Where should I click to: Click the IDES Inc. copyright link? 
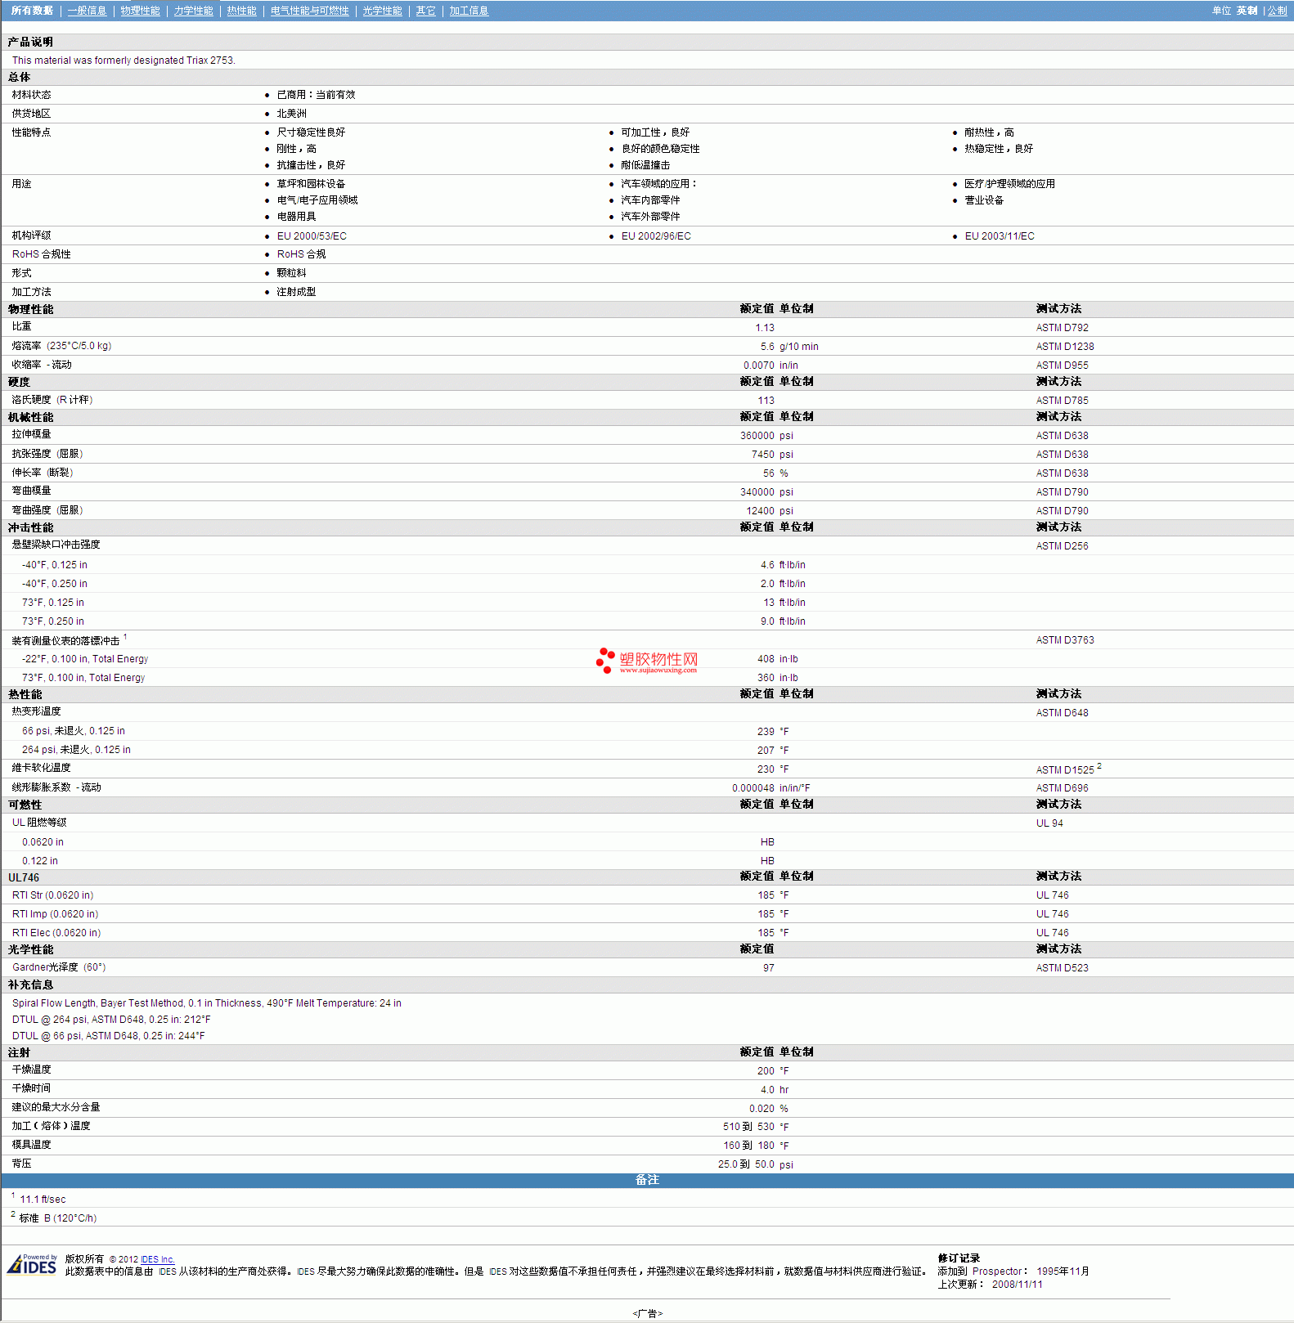tap(157, 1259)
